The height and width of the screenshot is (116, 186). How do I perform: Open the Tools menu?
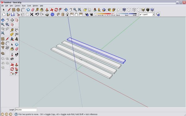(x=29, y=6)
